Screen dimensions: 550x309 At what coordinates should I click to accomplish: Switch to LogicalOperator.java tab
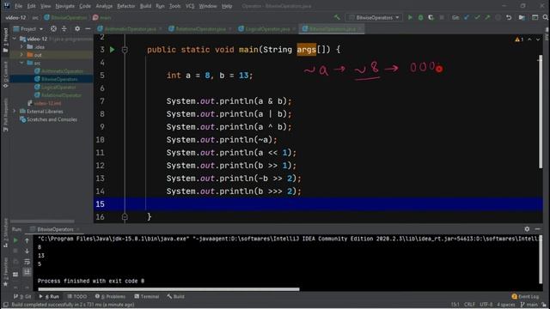click(x=267, y=29)
